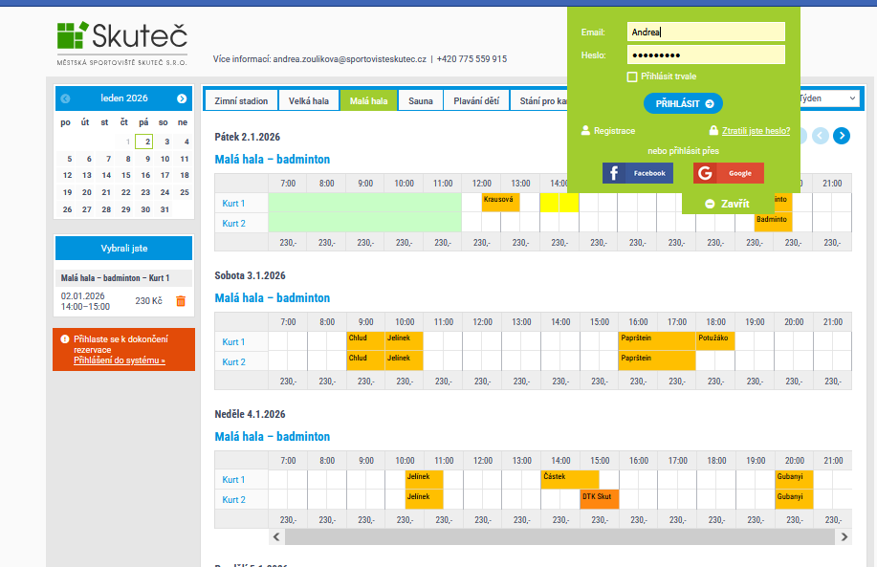Open Ztratili jste heslo link
The height and width of the screenshot is (567, 877).
coord(756,131)
